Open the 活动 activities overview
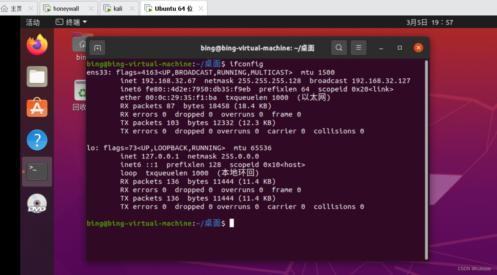This screenshot has height=275, width=497. coord(33,22)
